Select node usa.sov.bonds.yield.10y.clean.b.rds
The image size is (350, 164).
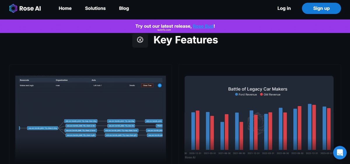click(81, 126)
